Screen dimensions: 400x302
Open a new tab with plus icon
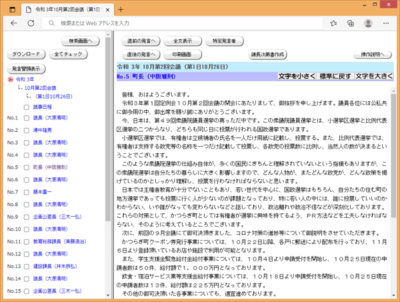point(121,10)
